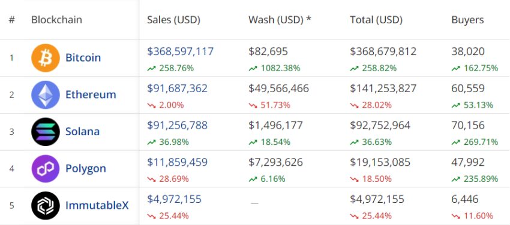Viewport: 510px width, 225px height.
Task: Sort by Blockchain column header
Action: pyautogui.click(x=56, y=20)
